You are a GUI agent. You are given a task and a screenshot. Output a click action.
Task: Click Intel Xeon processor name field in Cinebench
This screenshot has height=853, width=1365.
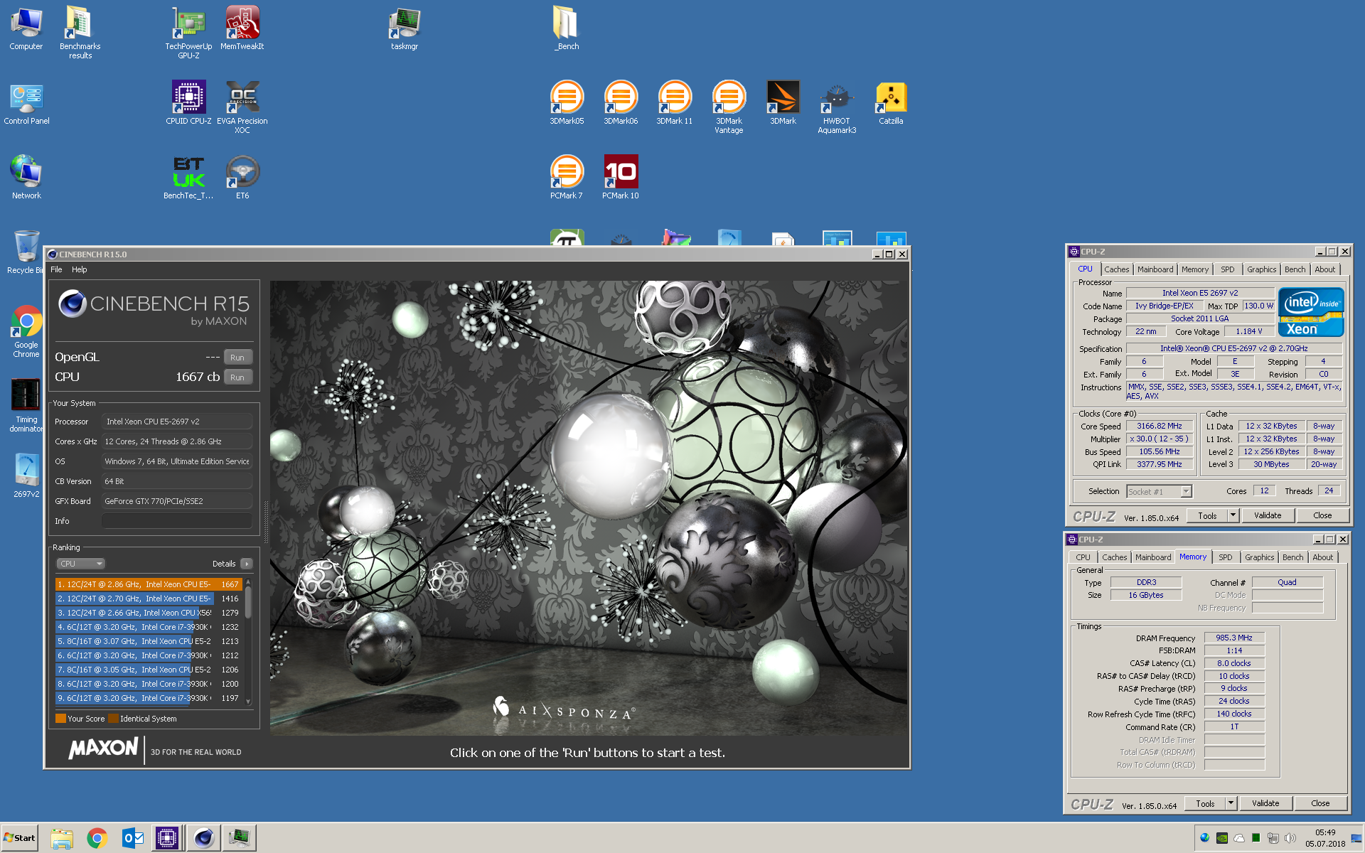[177, 422]
